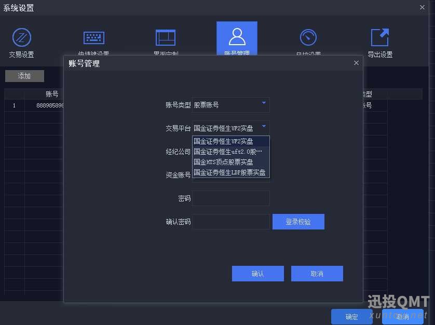Click the 登录校验 login verify button

click(x=298, y=222)
